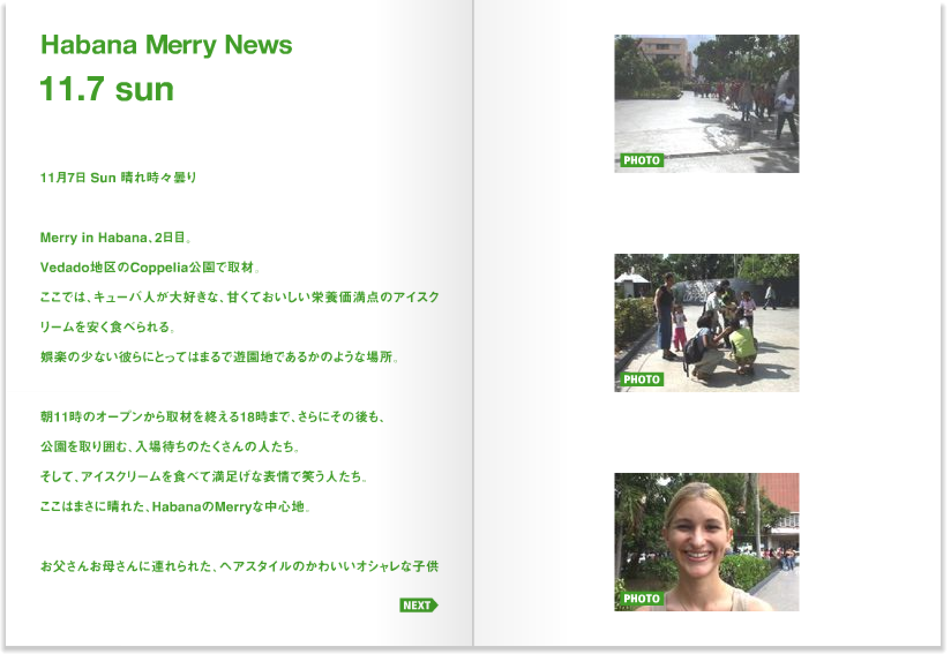Click the line '11月7日 Sun 晴れ時々曇り'
The image size is (951, 654).
pos(118,178)
